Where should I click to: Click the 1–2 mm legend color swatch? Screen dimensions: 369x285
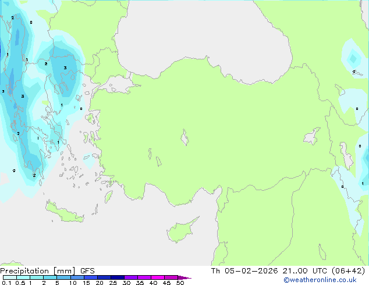click(37, 277)
